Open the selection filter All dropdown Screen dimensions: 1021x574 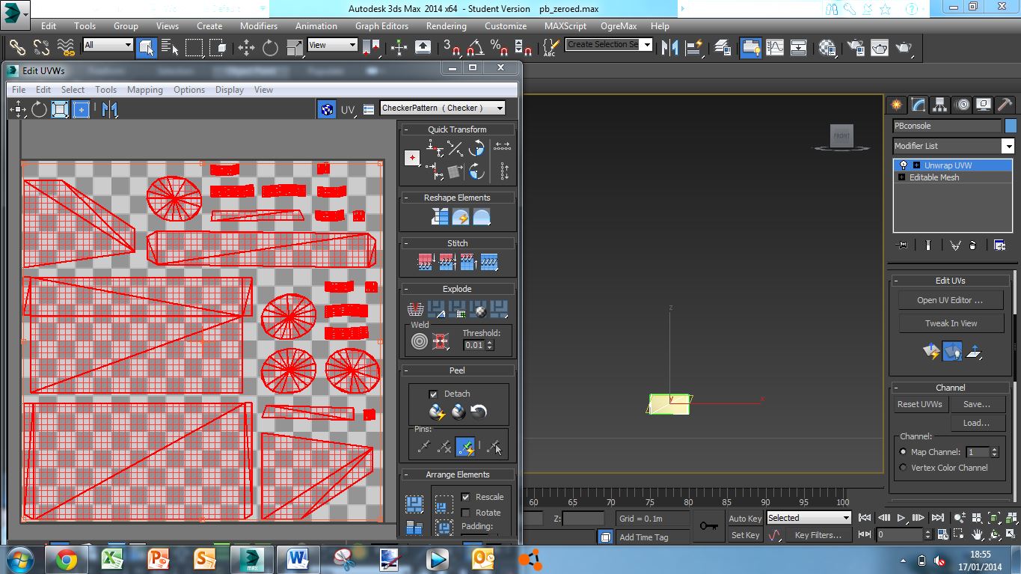click(x=108, y=45)
